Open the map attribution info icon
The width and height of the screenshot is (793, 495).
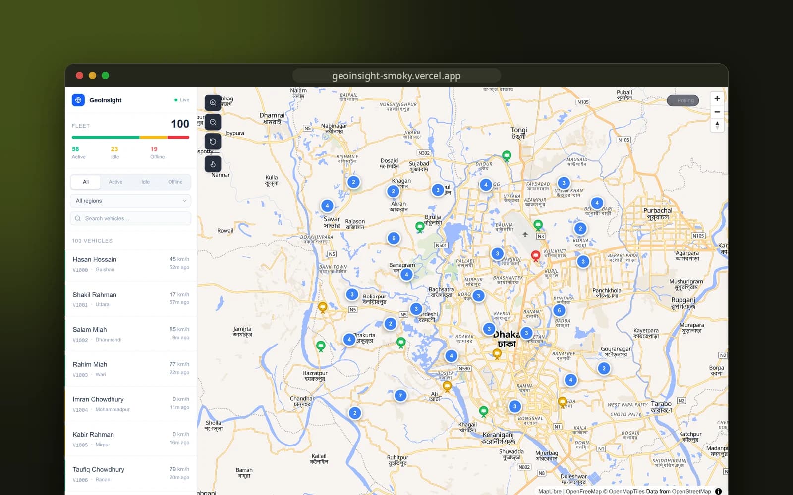click(718, 491)
